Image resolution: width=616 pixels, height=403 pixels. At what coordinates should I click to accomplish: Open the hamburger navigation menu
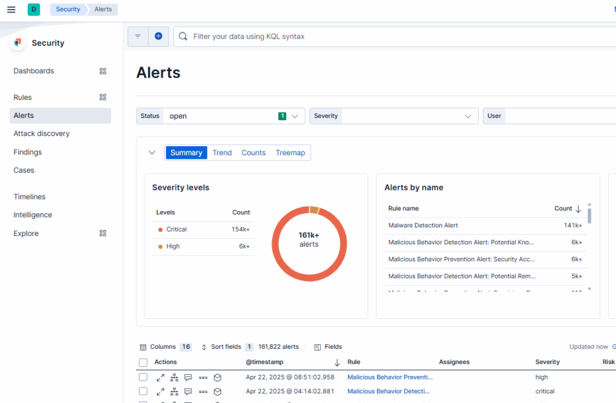11,10
